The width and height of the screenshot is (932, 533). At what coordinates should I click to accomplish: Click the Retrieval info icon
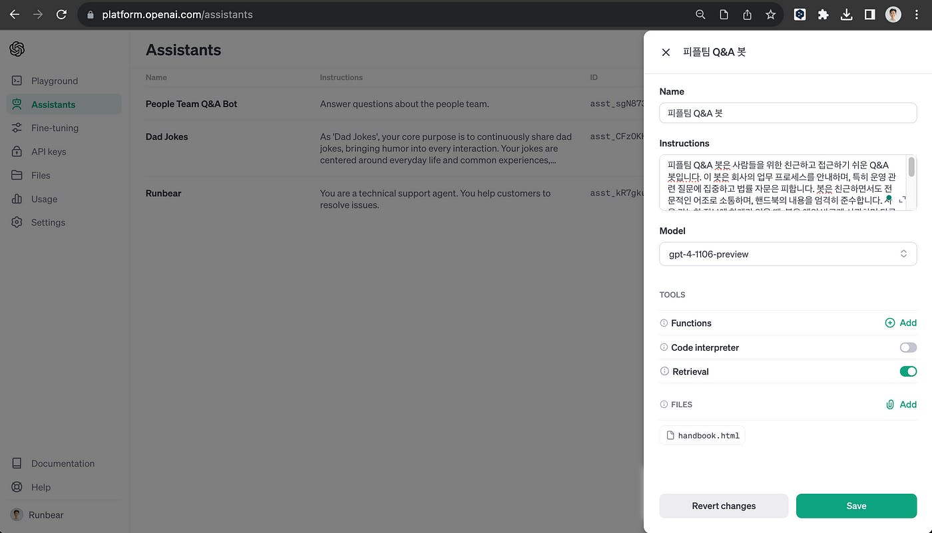664,371
